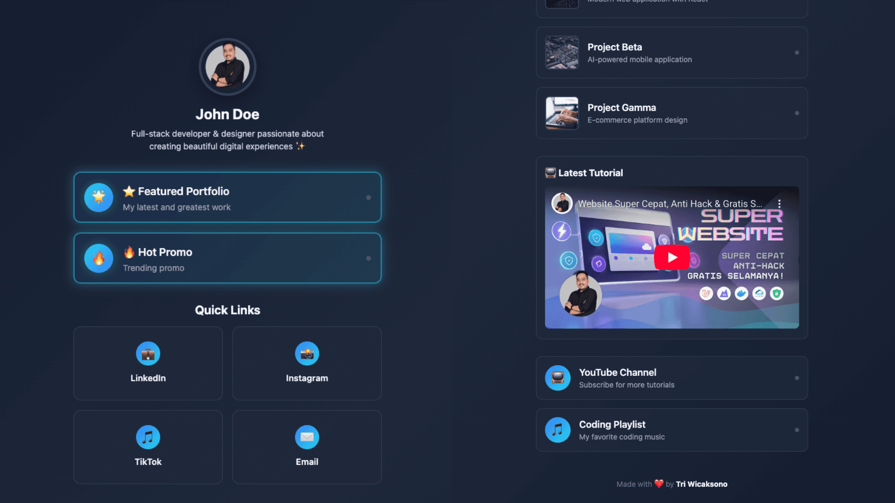
Task: Click the dot indicator on Coding Playlist
Action: click(797, 430)
